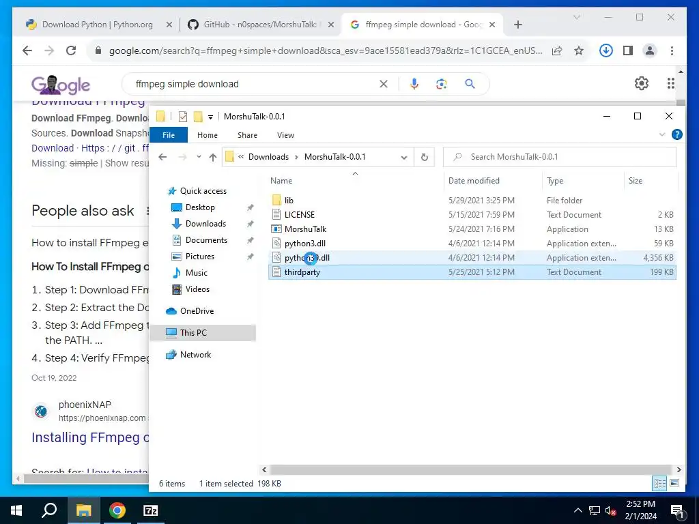Show hidden tray icons chevron
The image size is (699, 524).
577,510
